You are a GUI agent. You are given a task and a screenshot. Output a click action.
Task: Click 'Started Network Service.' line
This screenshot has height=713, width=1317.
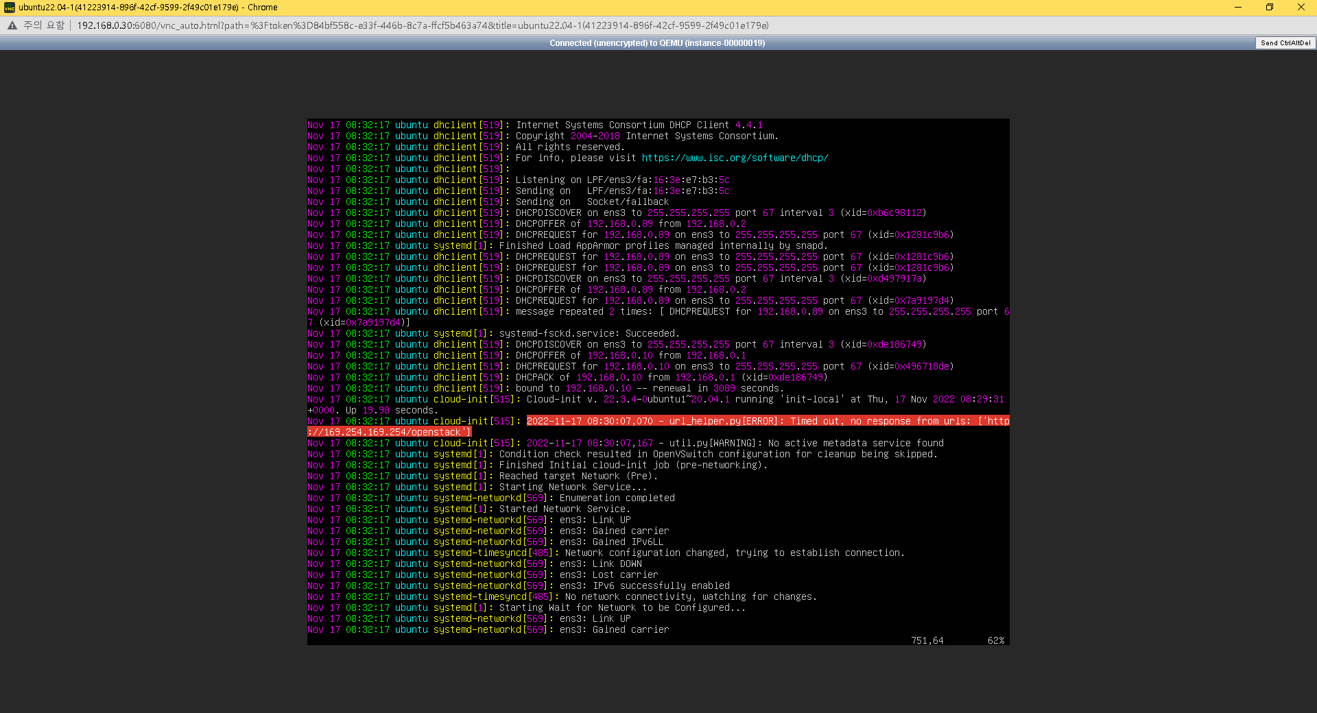[469, 509]
